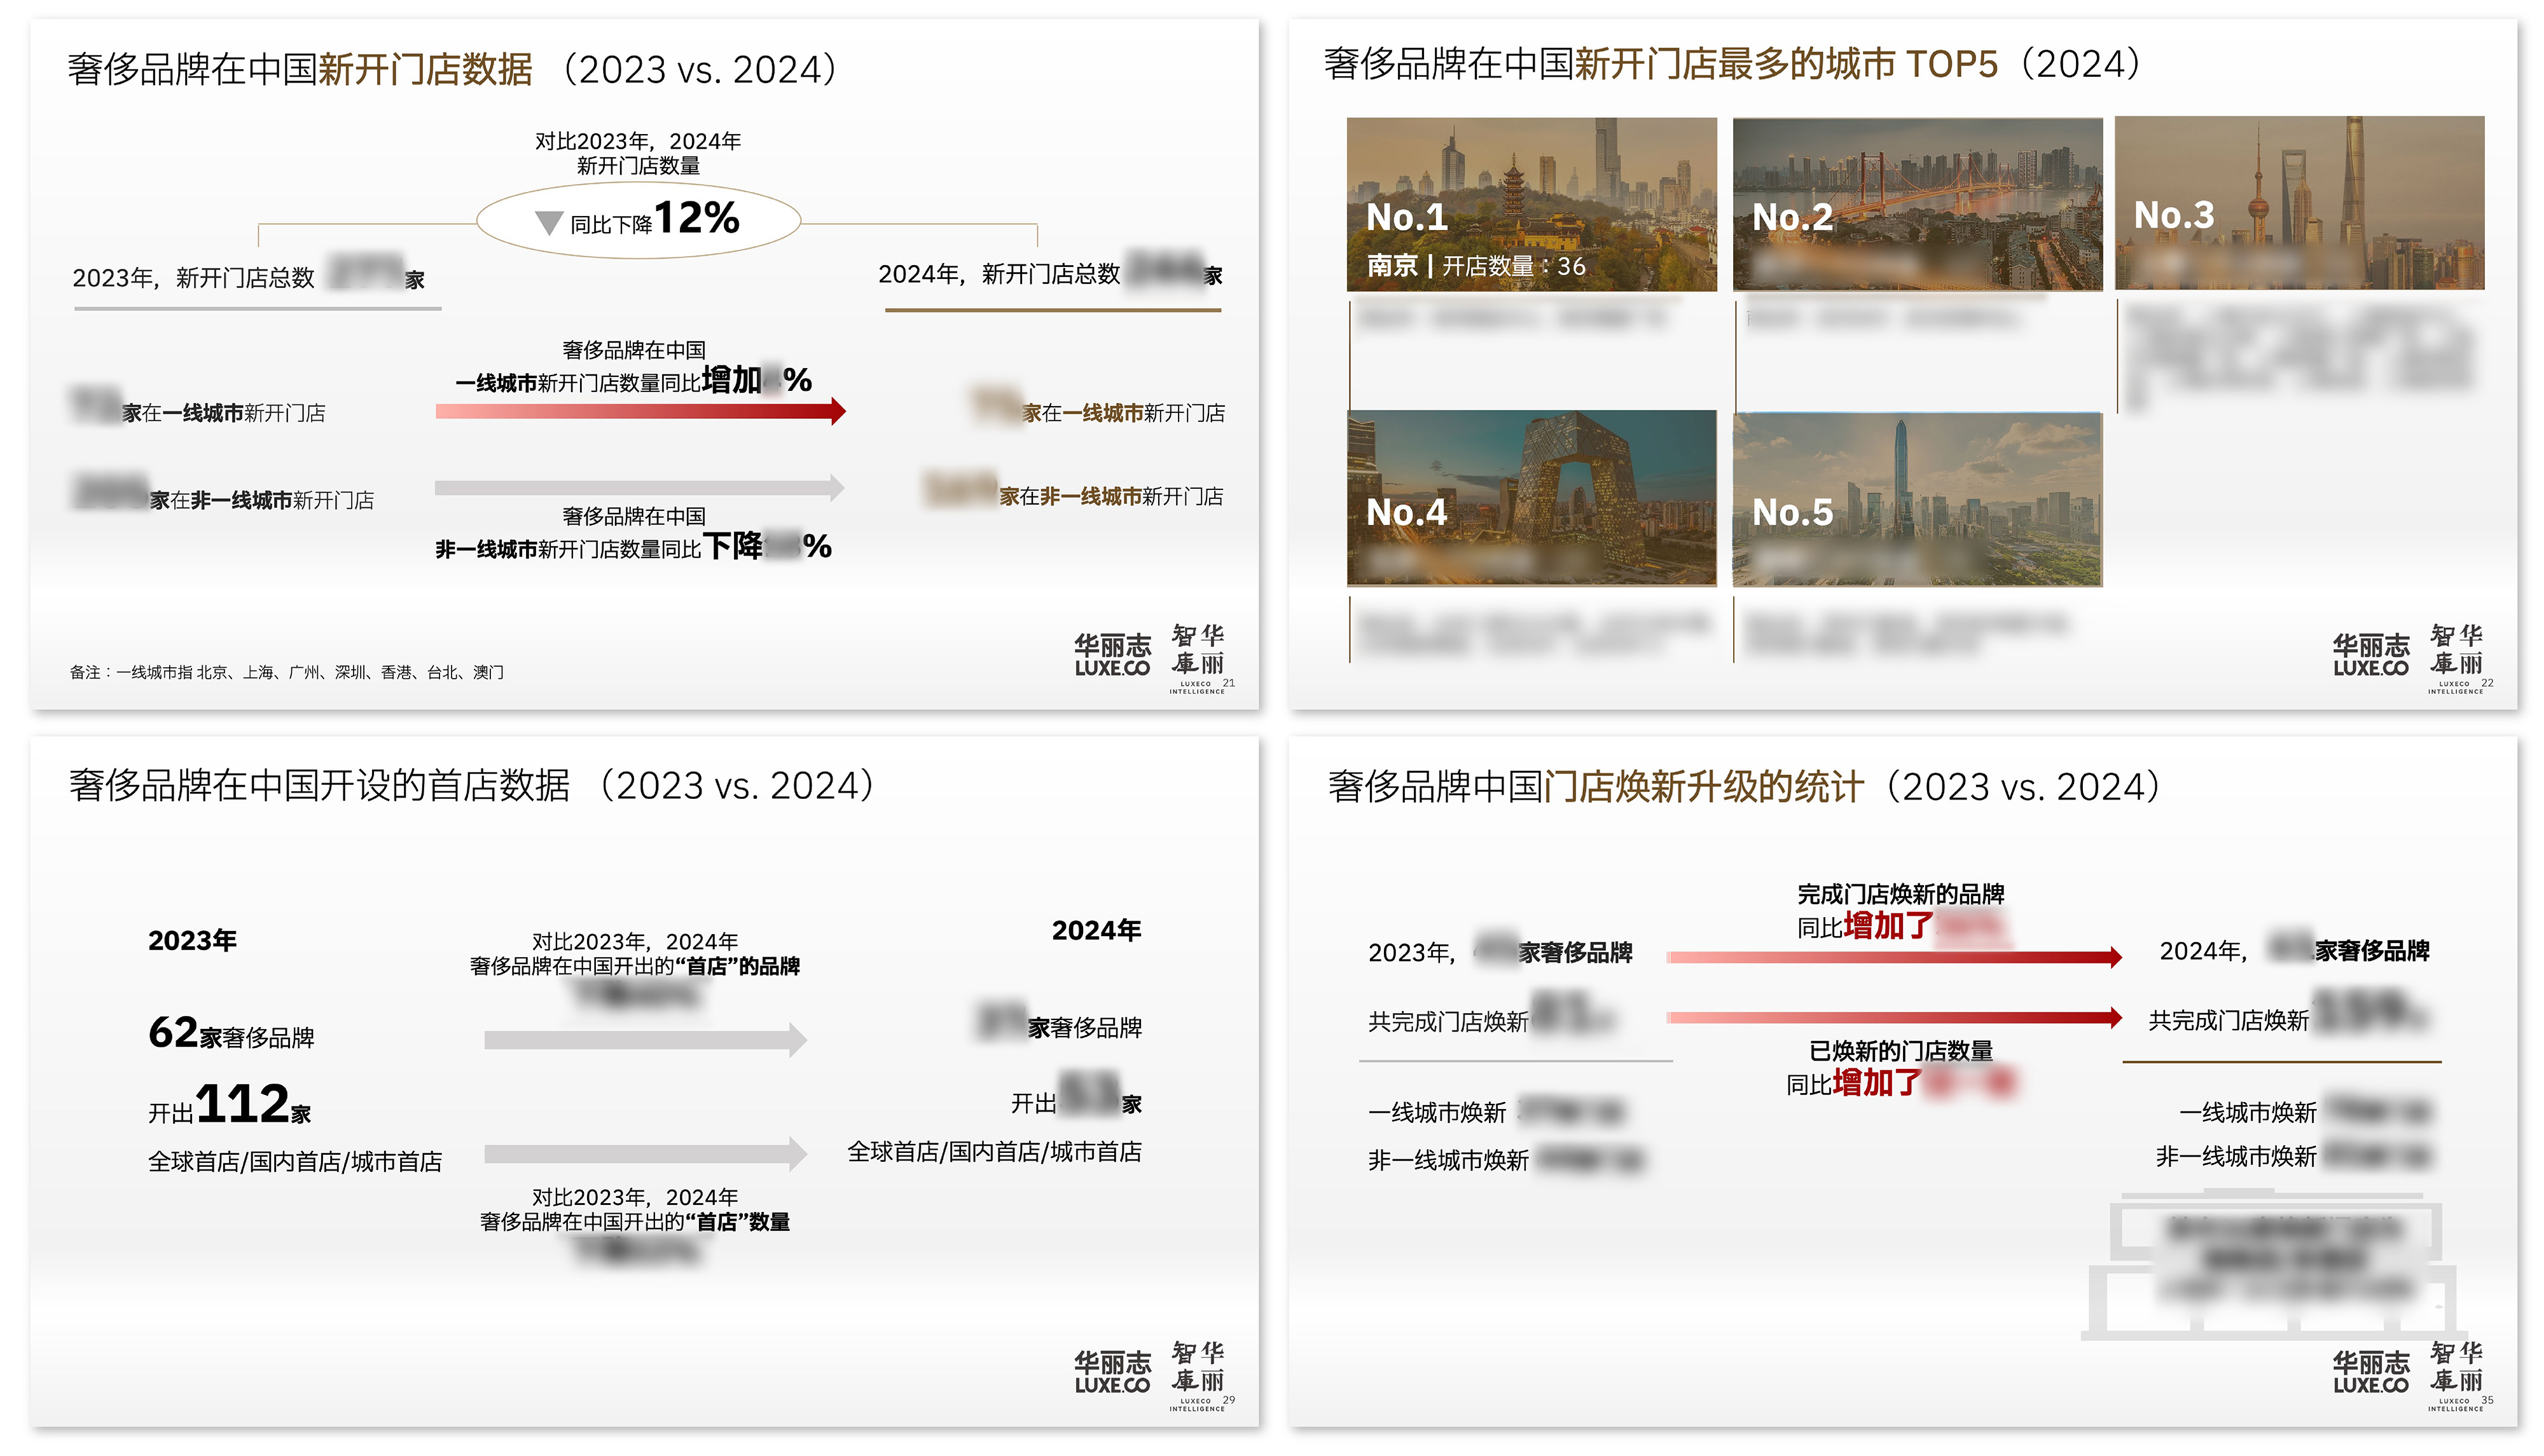Click LUXE.CO logo on new store data slide
Image resolution: width=2544 pixels, height=1456 pixels.
click(1112, 655)
